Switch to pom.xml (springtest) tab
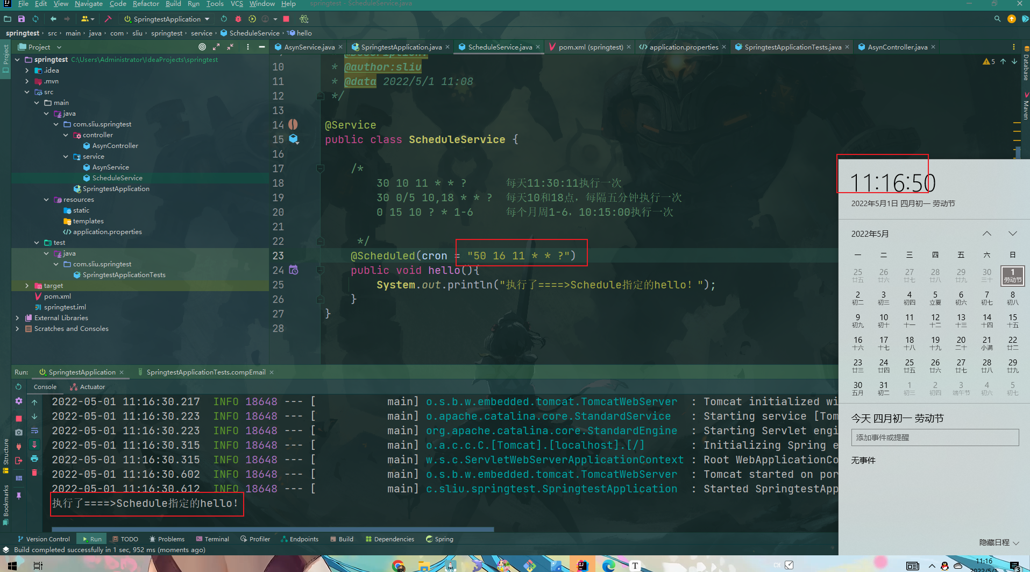Image resolution: width=1030 pixels, height=572 pixels. tap(590, 47)
